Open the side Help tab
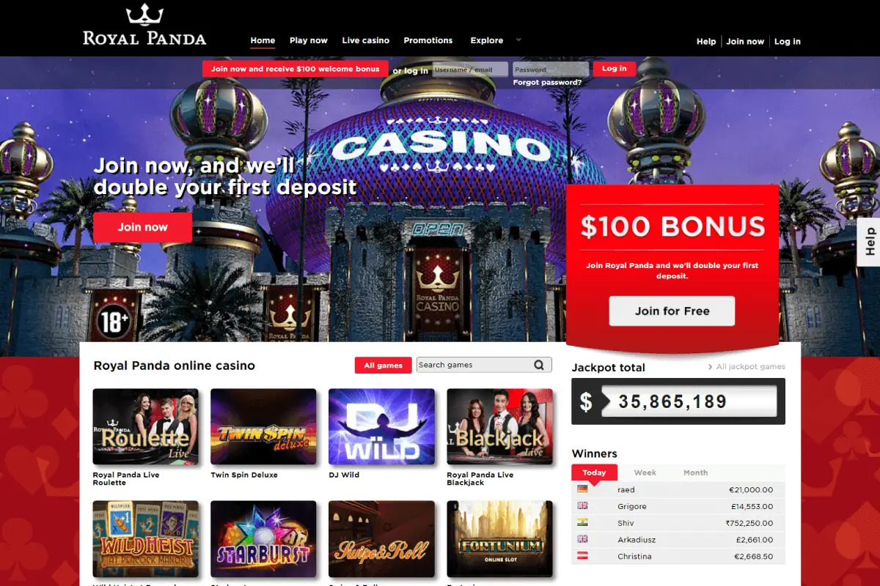The width and height of the screenshot is (880, 586). click(x=869, y=242)
